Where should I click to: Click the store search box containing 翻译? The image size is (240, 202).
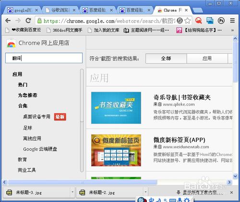pyautogui.click(x=44, y=58)
